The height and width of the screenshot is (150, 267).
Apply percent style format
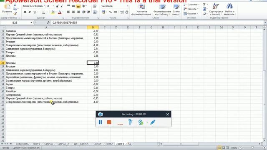tap(110, 12)
